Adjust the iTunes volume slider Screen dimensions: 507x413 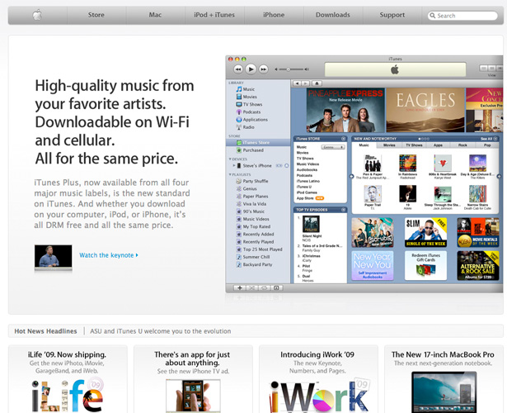(292, 69)
